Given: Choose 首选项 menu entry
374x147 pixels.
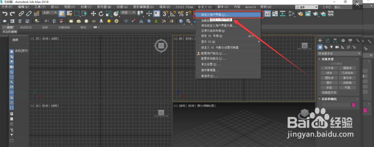Looking at the screenshot, I should coord(228,76).
